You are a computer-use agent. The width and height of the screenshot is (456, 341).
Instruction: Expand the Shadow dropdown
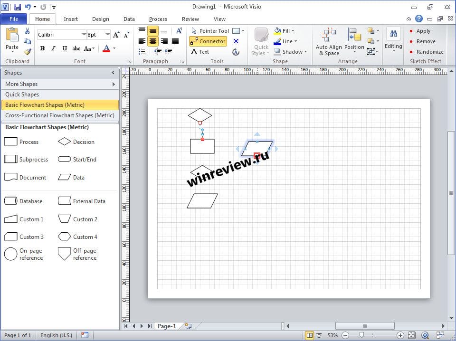[305, 52]
